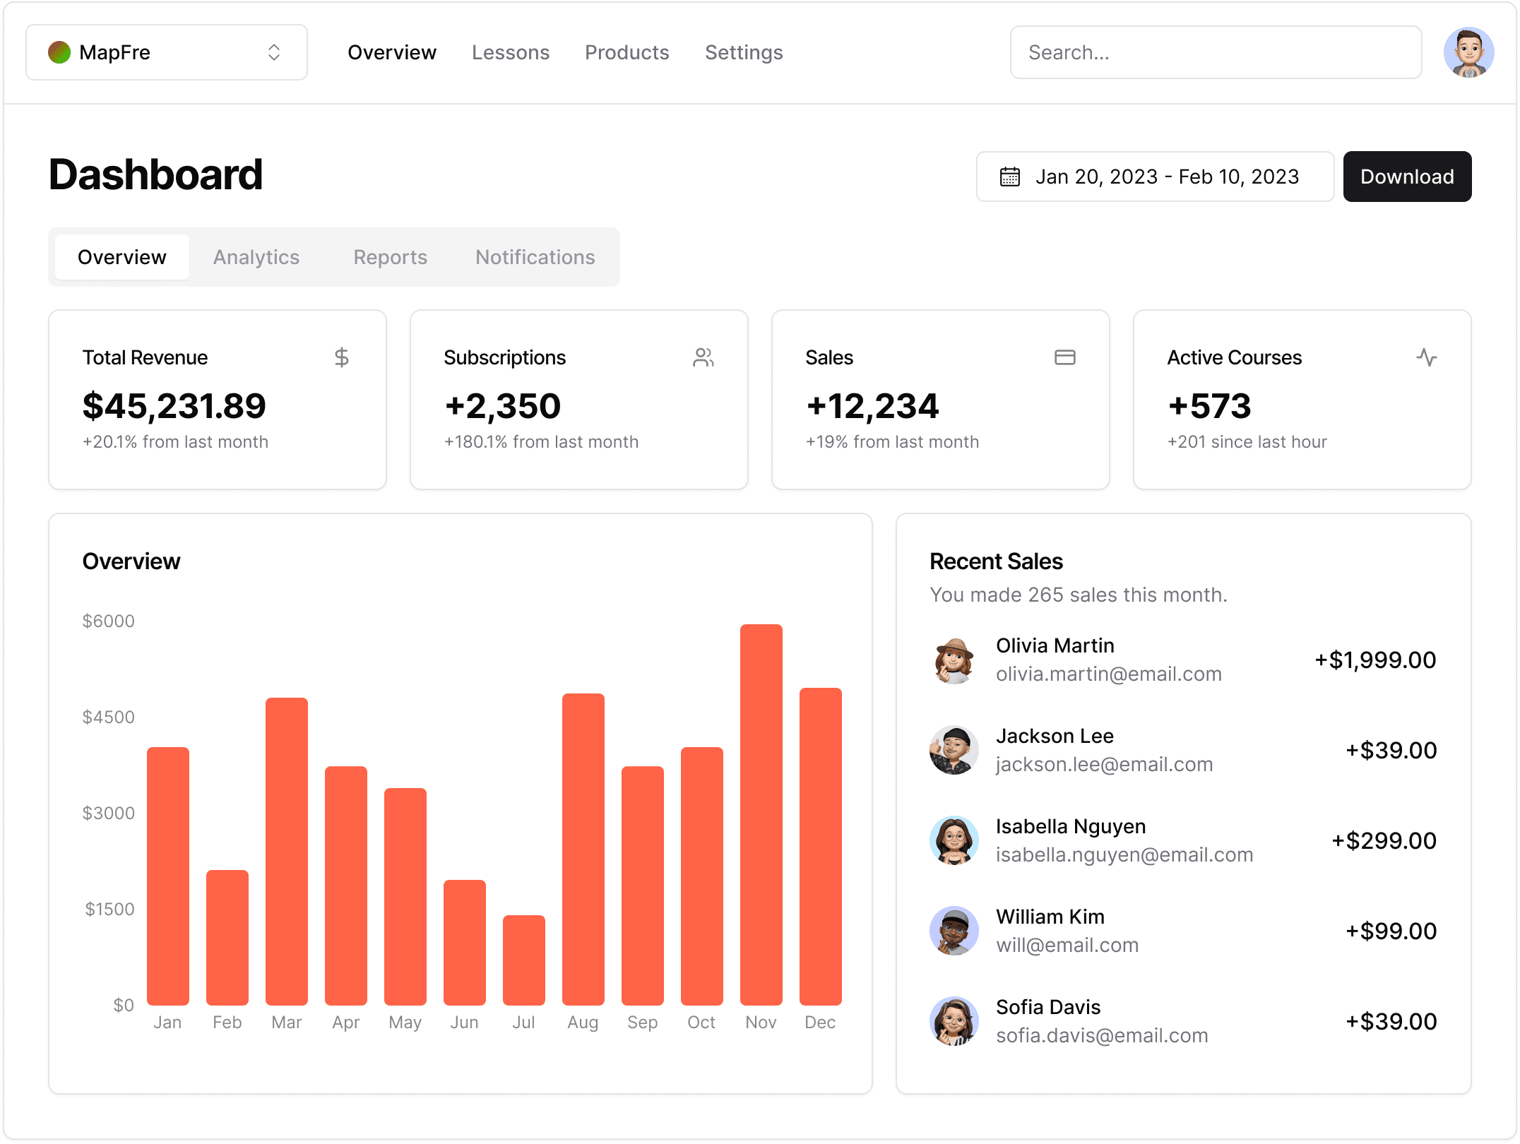Switch to the Reports tab
Image resolution: width=1520 pixels, height=1144 pixels.
tap(390, 257)
